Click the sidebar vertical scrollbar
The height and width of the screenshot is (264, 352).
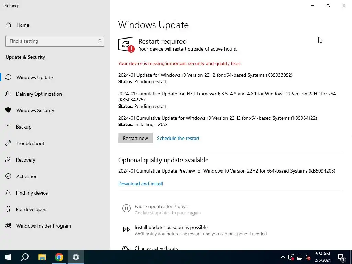109,154
